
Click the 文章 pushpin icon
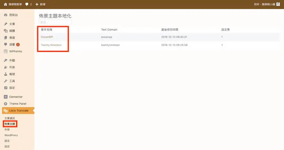coord(6,24)
